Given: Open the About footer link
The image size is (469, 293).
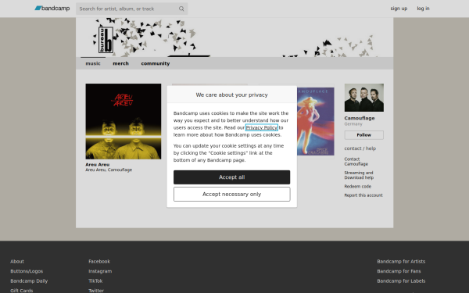Looking at the screenshot, I should click(x=17, y=261).
